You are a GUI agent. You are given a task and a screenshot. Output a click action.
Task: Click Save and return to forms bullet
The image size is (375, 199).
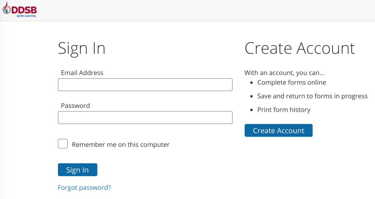tap(312, 96)
